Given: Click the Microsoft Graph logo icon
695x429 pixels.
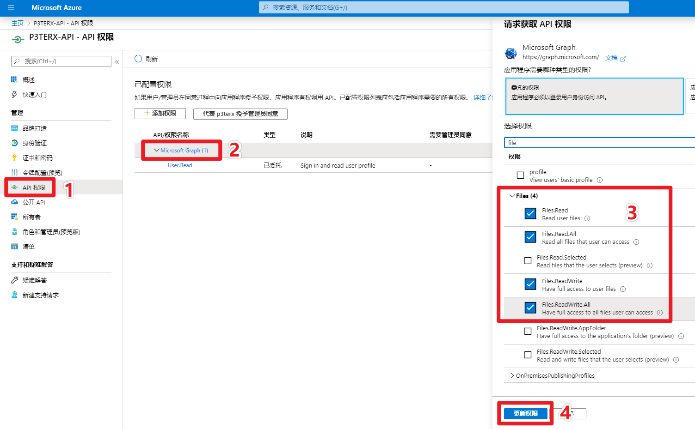Looking at the screenshot, I should [511, 54].
